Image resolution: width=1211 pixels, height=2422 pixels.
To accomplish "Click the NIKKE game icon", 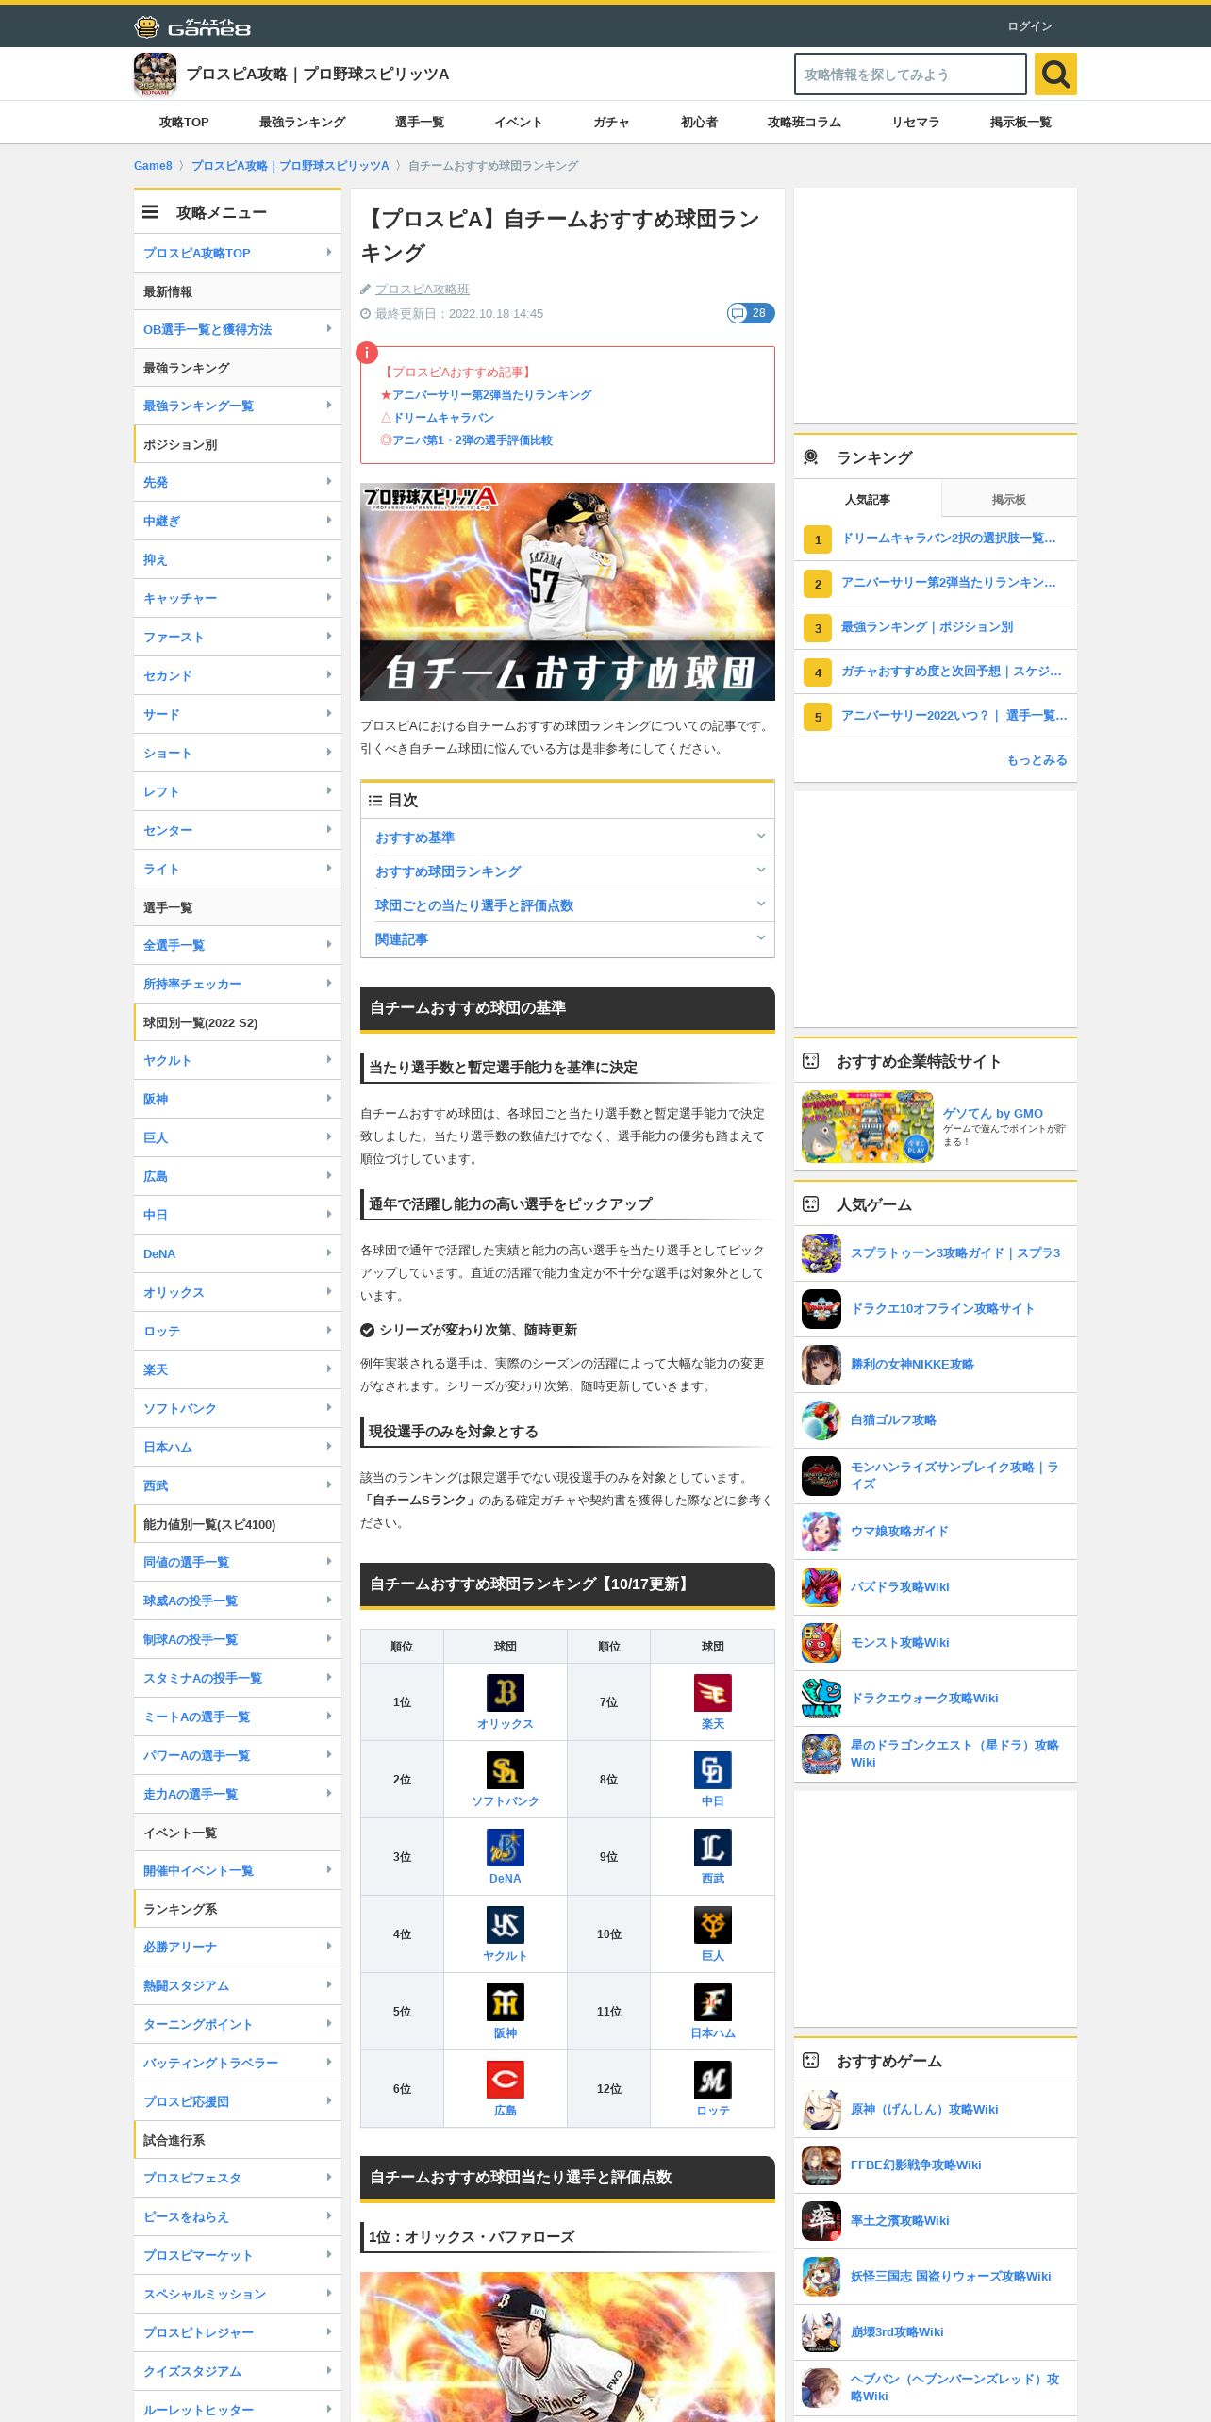I will (x=821, y=1365).
